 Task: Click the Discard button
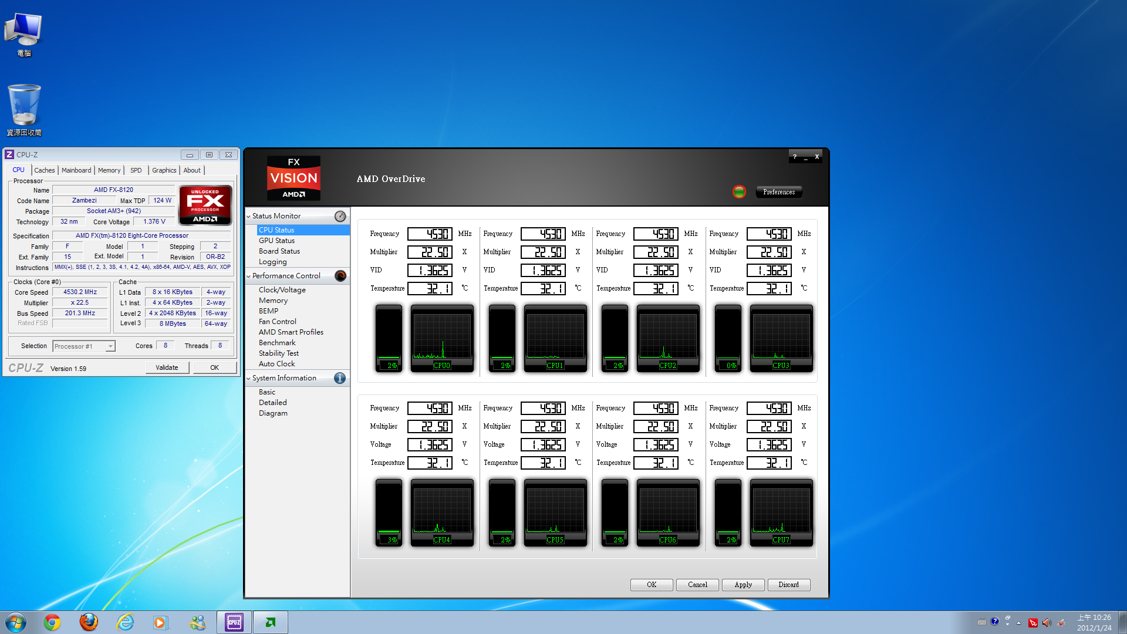[789, 585]
